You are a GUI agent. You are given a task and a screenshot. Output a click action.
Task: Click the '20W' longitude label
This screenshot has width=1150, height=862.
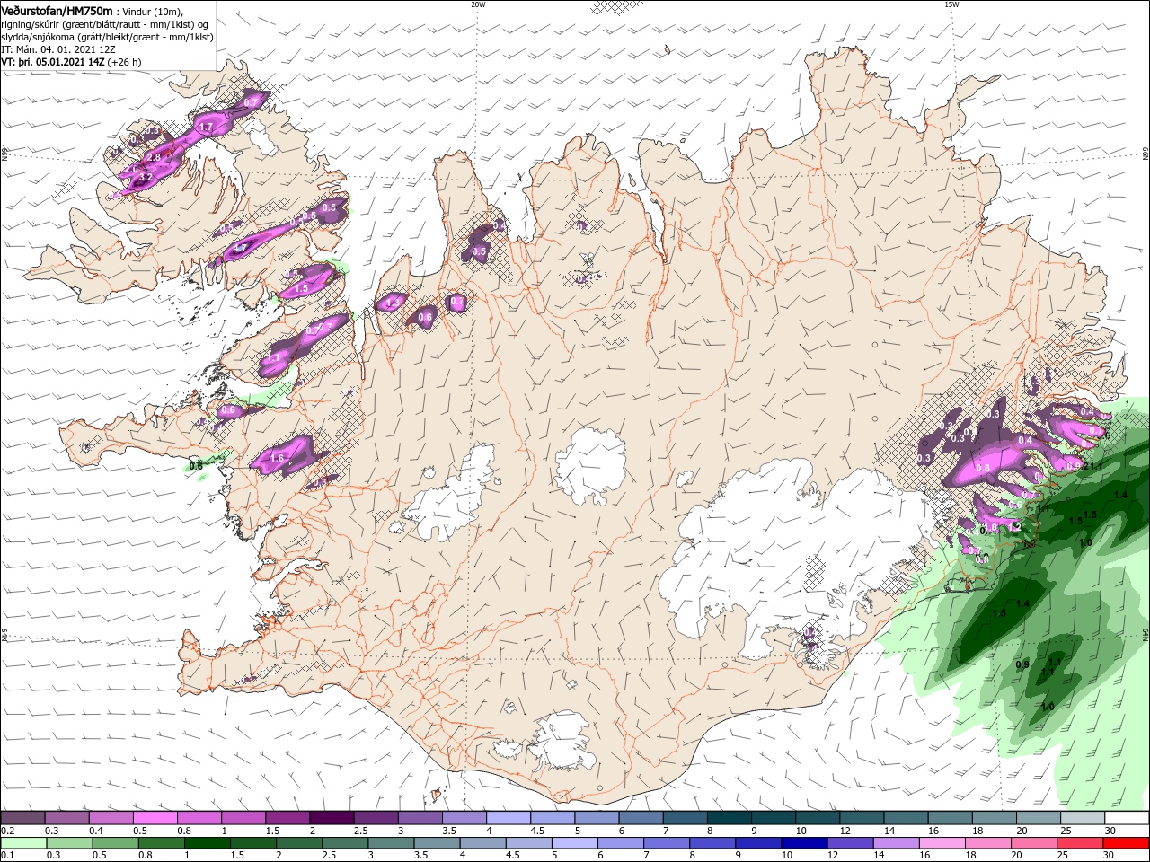pyautogui.click(x=478, y=4)
